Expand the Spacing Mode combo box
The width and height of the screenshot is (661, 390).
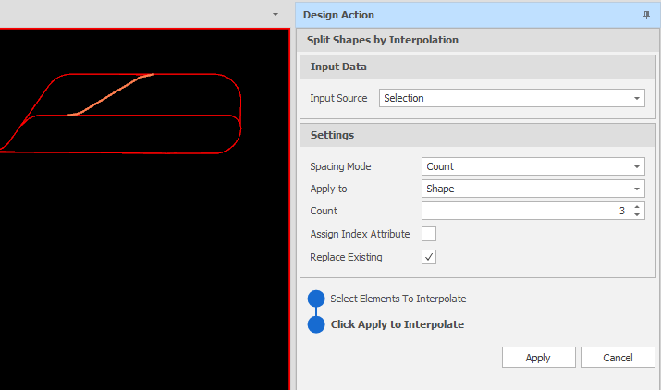(532, 166)
